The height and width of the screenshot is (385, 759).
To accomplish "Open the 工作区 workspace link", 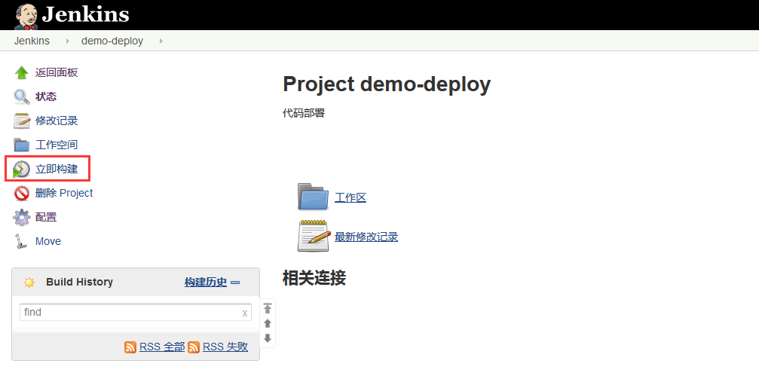I will pyautogui.click(x=350, y=197).
